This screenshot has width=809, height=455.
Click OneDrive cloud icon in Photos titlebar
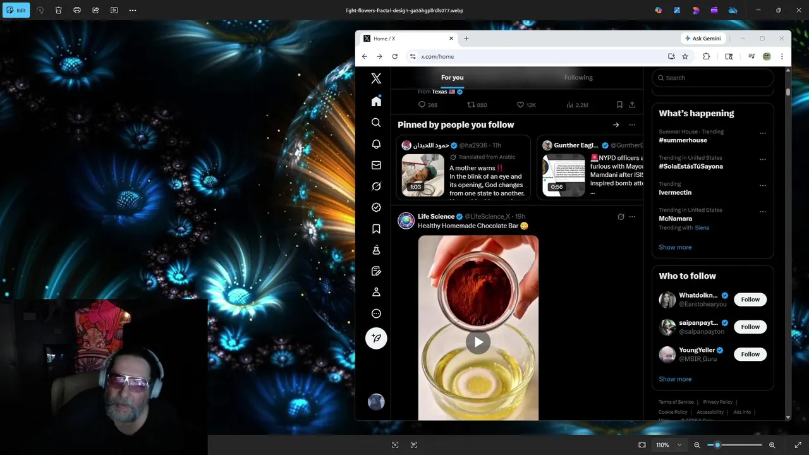733,10
